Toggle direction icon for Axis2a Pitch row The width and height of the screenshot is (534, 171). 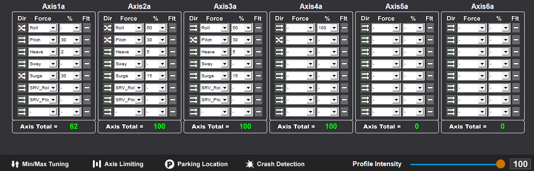tap(108, 40)
